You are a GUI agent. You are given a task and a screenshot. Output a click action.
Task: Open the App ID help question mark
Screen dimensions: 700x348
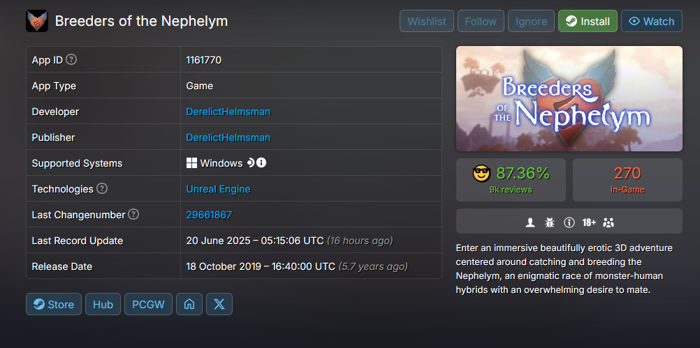71,59
